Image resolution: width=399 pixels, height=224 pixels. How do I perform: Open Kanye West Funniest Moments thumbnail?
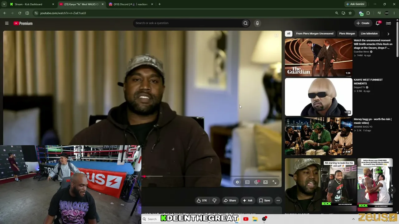point(319,97)
